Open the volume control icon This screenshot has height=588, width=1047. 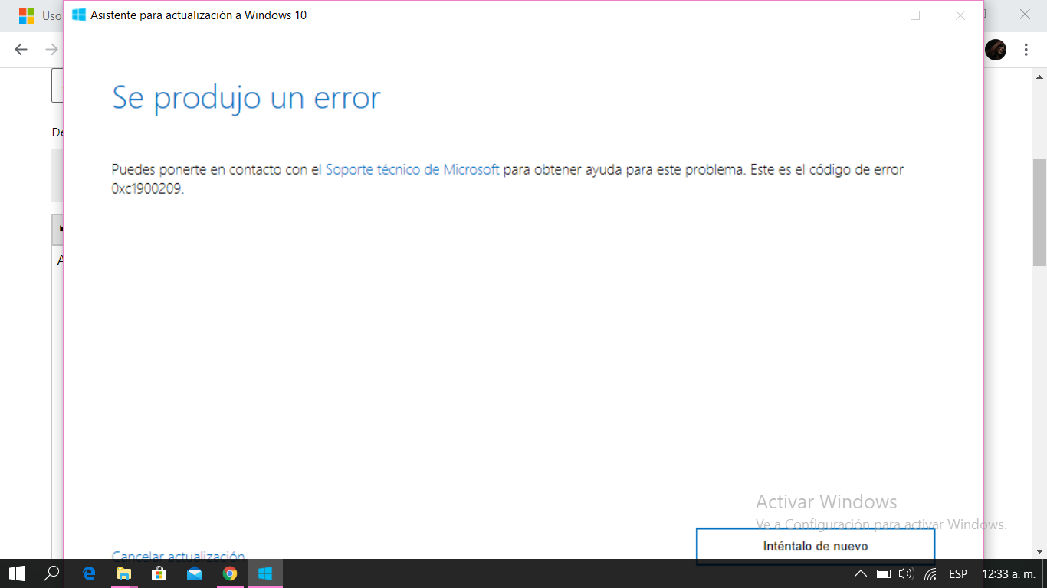[x=906, y=573]
